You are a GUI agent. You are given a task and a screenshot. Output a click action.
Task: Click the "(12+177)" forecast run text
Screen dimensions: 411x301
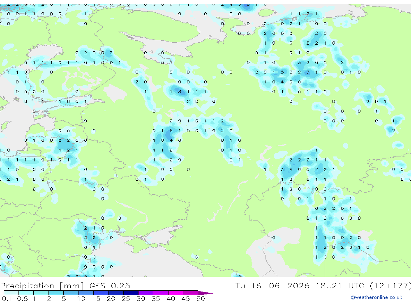pos(390,285)
